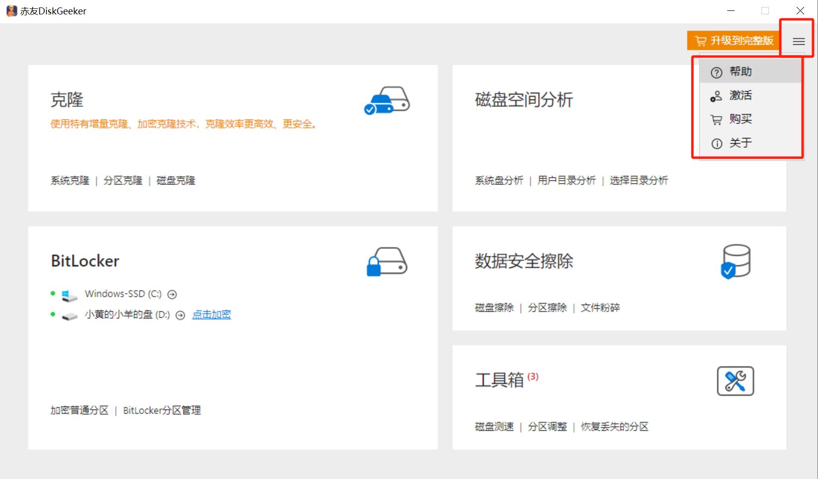Screen dimensions: 818x479
Task: Open 恢复丢失的分区 tool
Action: coord(615,426)
